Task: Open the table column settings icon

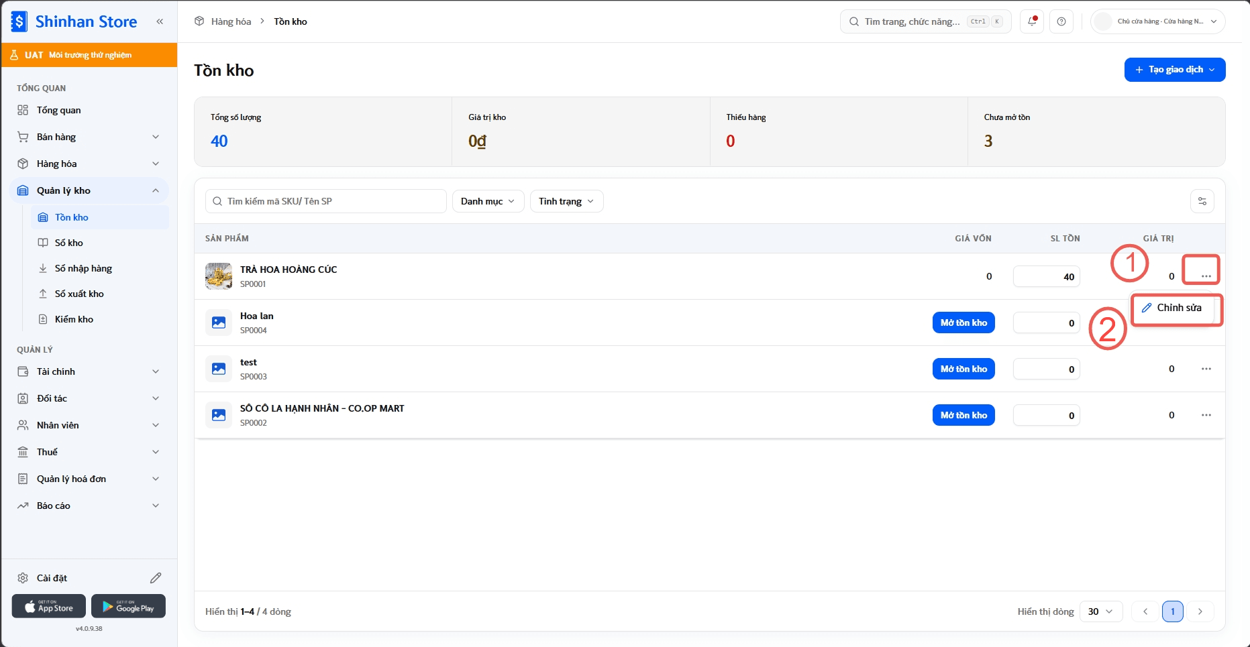Action: click(x=1202, y=201)
